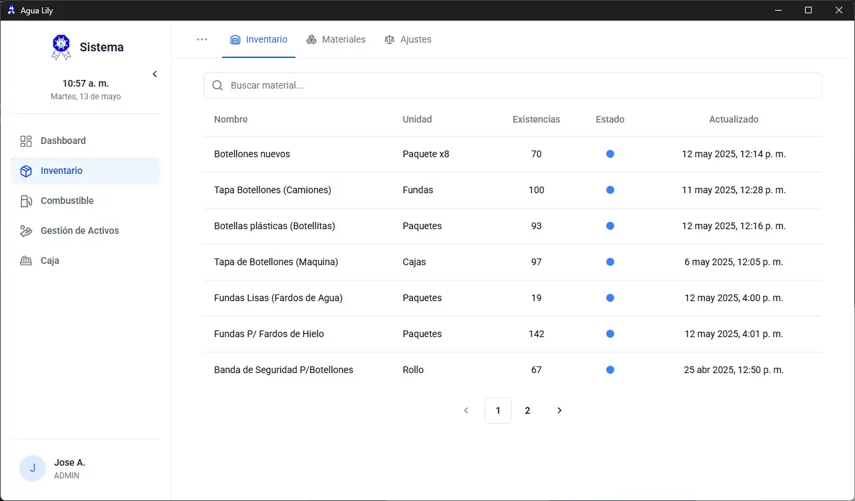Open the Jose A. user avatar
Viewport: 855px width, 501px height.
click(33, 468)
